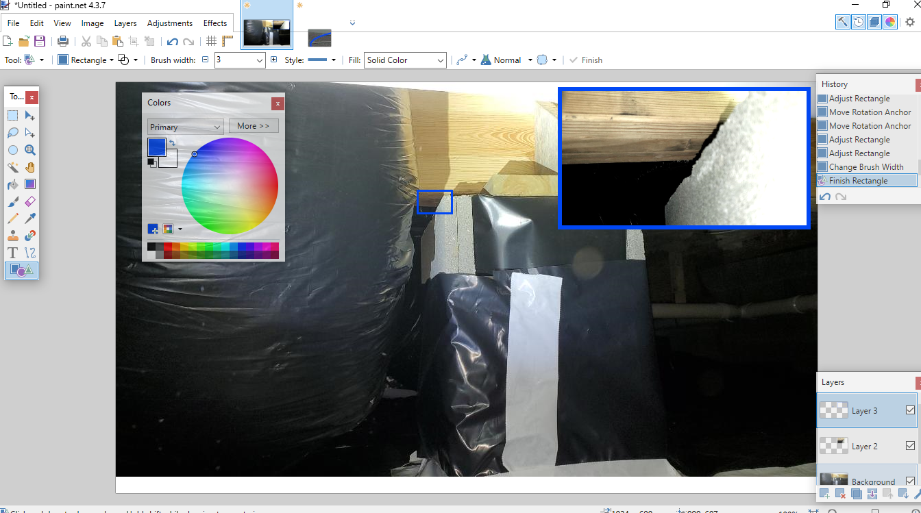This screenshot has width=921, height=513.
Task: Uncheck Layer 2 visibility checkbox
Action: [x=910, y=446]
